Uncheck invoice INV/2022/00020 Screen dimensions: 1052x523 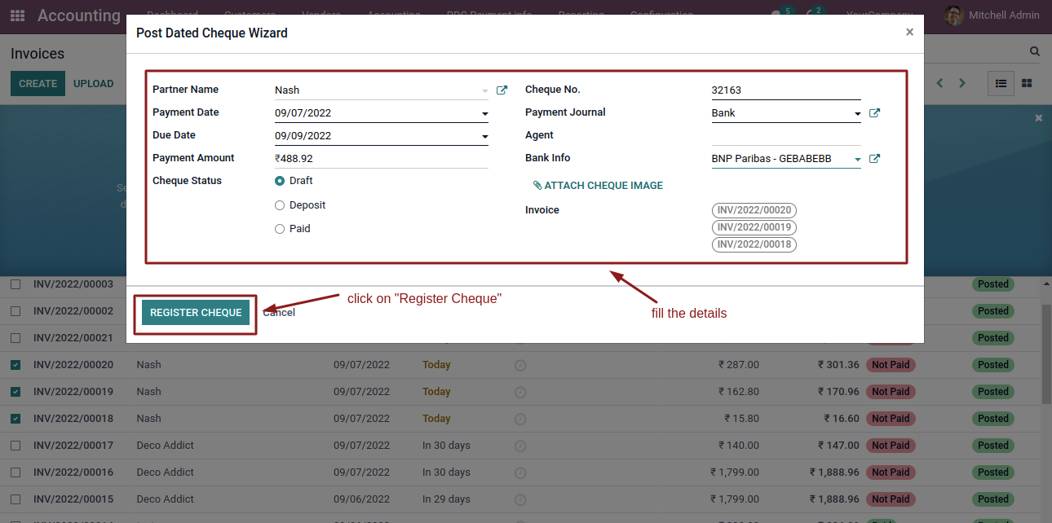[x=15, y=365]
